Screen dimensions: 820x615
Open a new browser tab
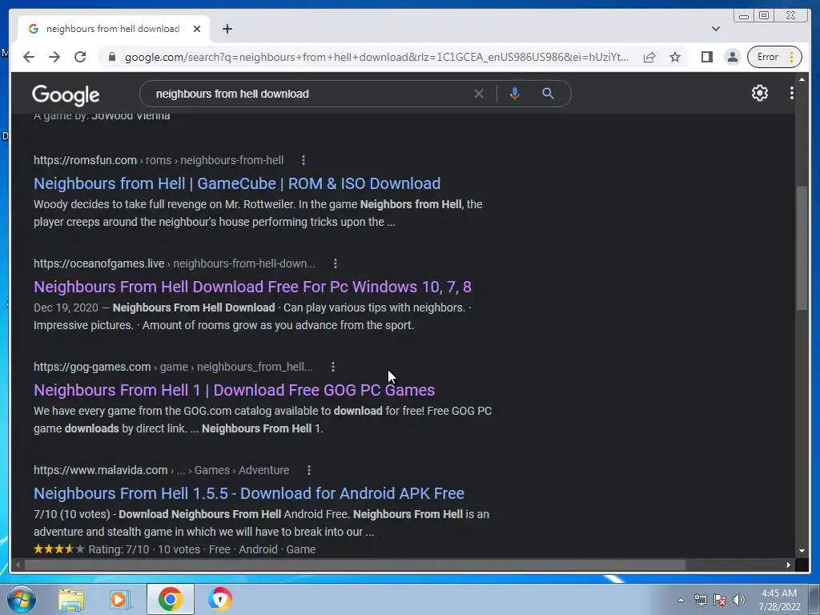pyautogui.click(x=227, y=29)
